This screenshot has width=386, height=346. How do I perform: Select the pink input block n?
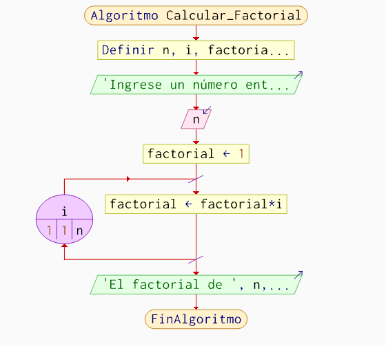click(196, 120)
